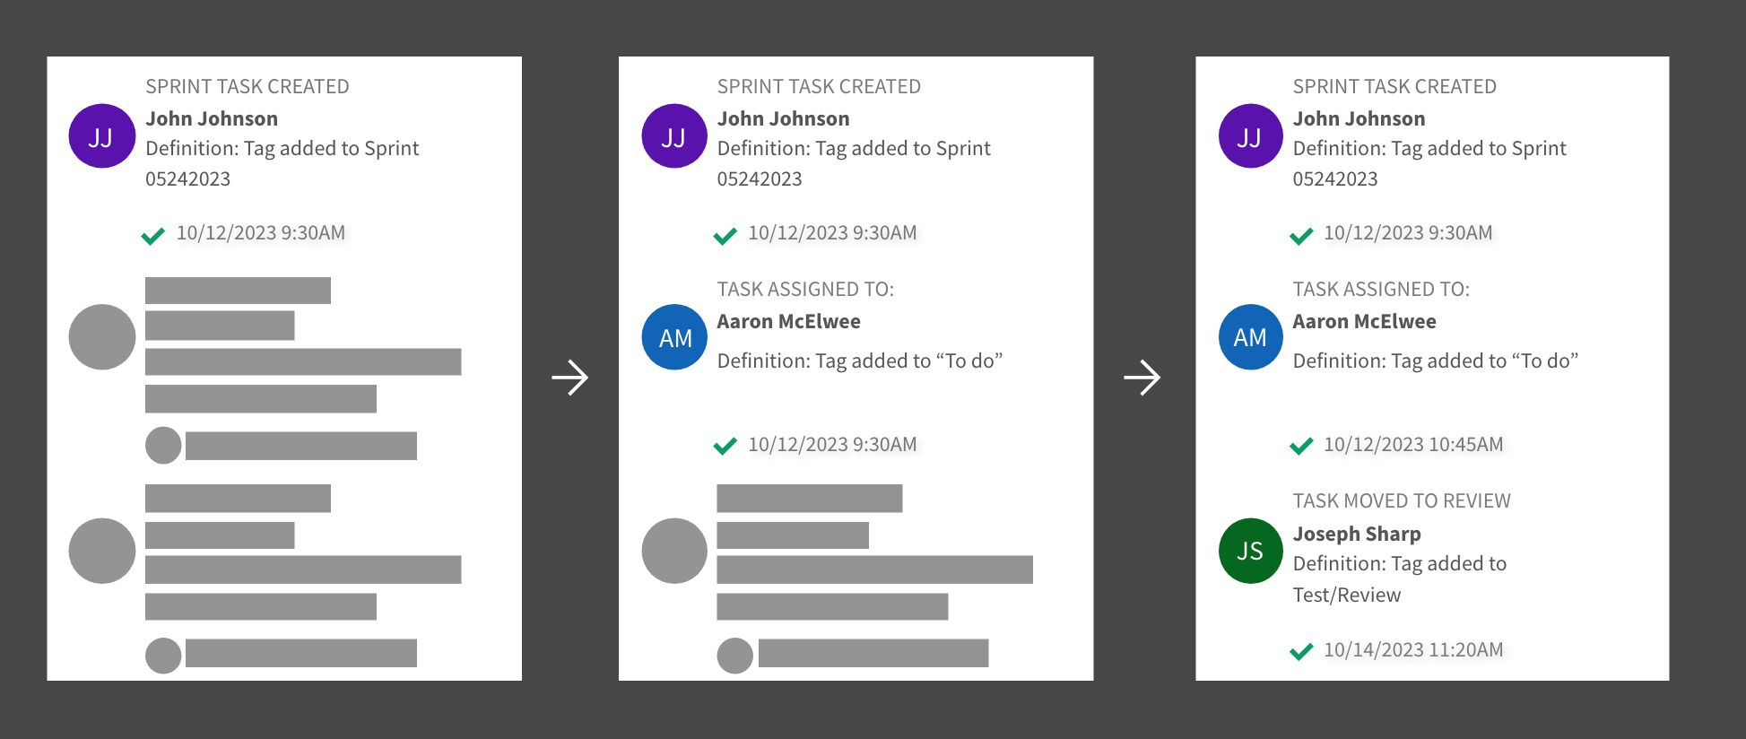Click the arrow between second and third cards
This screenshot has width=1746, height=739.
pyautogui.click(x=1142, y=378)
